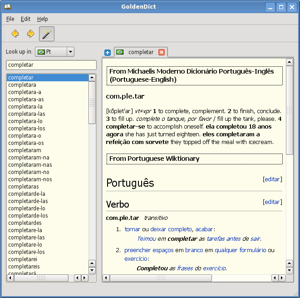Click the back navigation arrow icon

pos(15,34)
